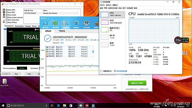192x108 pixels.
Task: Select CPU entry in Task Manager sidebar
Action: pyautogui.click(x=112, y=15)
